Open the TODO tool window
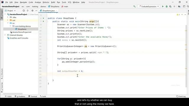 [x=8, y=96]
